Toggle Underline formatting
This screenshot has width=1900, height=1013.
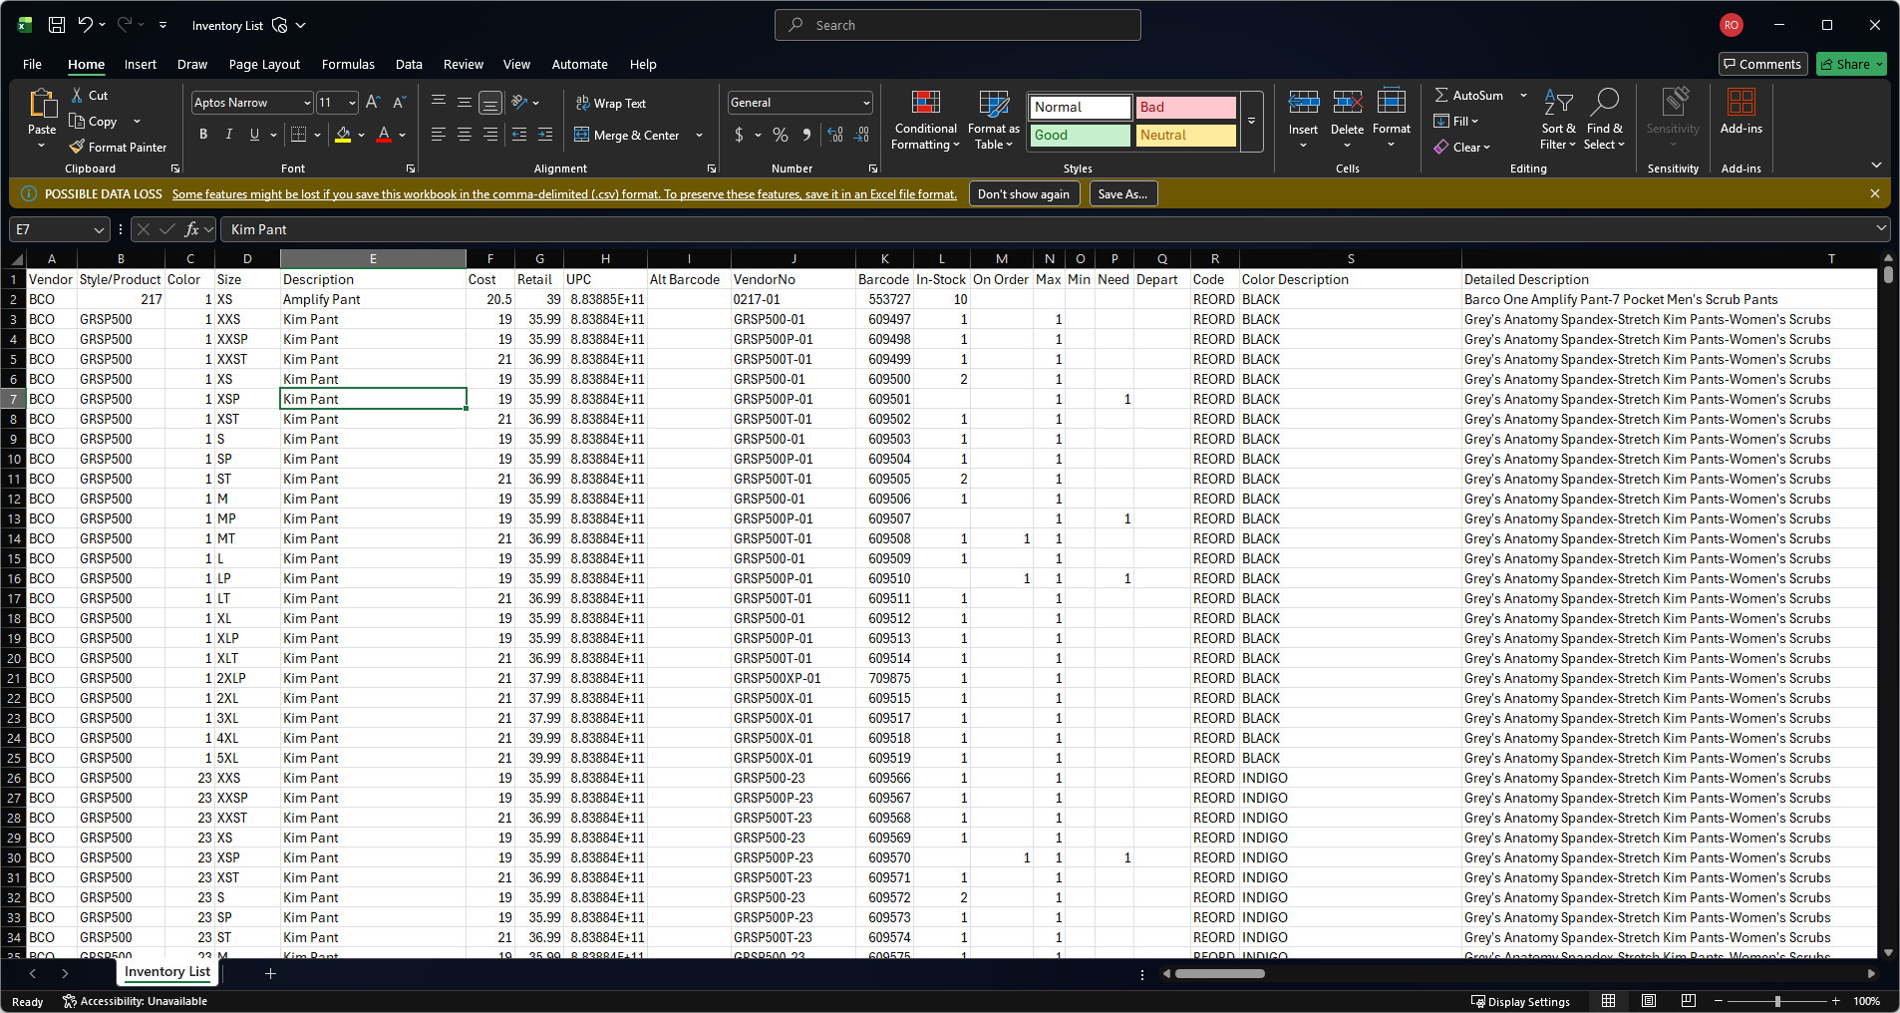point(254,135)
